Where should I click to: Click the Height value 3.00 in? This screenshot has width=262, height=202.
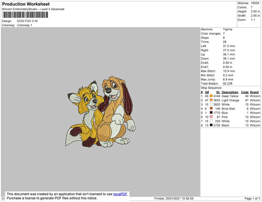pos(255,11)
